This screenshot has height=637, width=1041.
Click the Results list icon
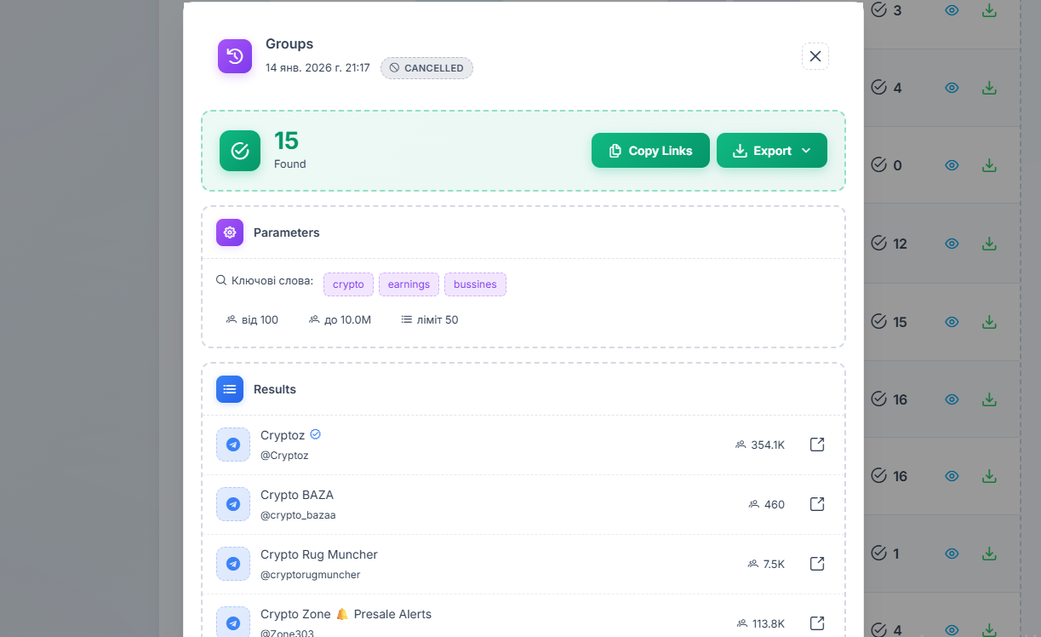click(x=229, y=388)
